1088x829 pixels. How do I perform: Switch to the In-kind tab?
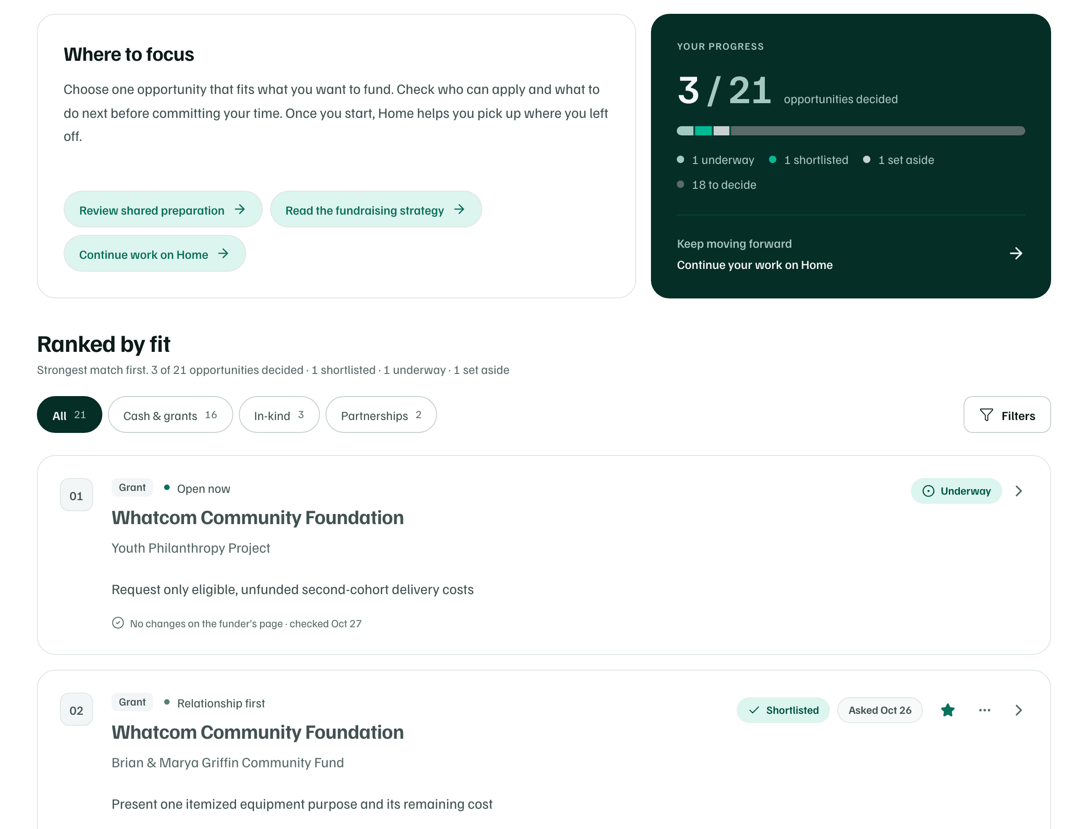click(x=279, y=414)
